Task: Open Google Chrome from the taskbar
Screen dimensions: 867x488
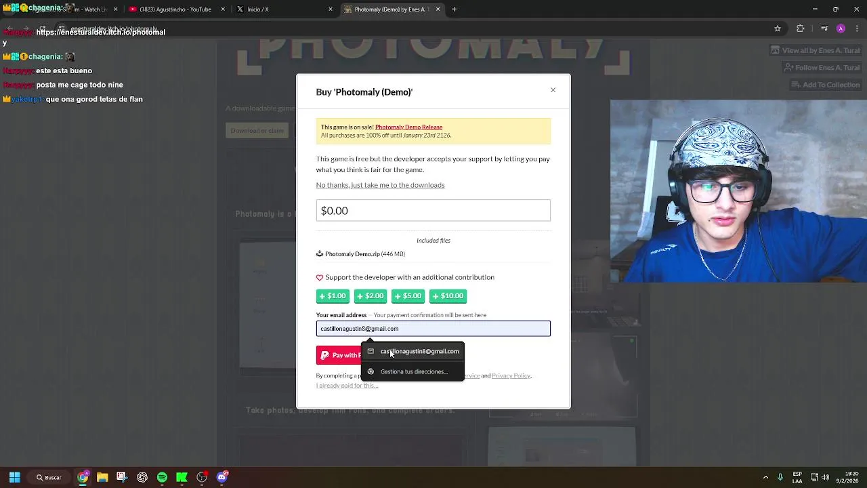Action: 83,477
